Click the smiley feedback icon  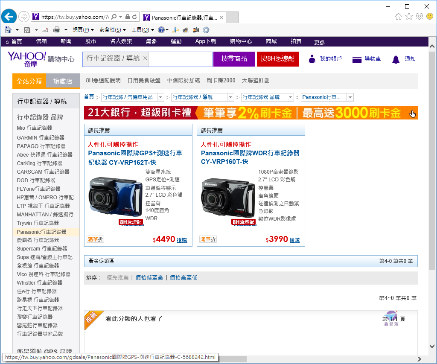coord(430,17)
